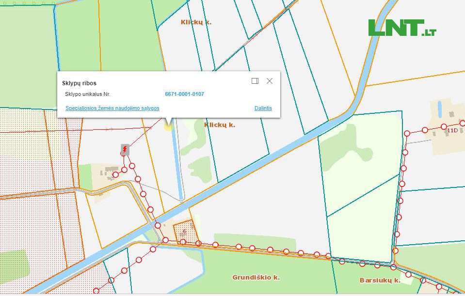The width and height of the screenshot is (465, 296).
Task: Open Specialiosios žemės naudojimo sąlygos link
Action: pyautogui.click(x=112, y=108)
